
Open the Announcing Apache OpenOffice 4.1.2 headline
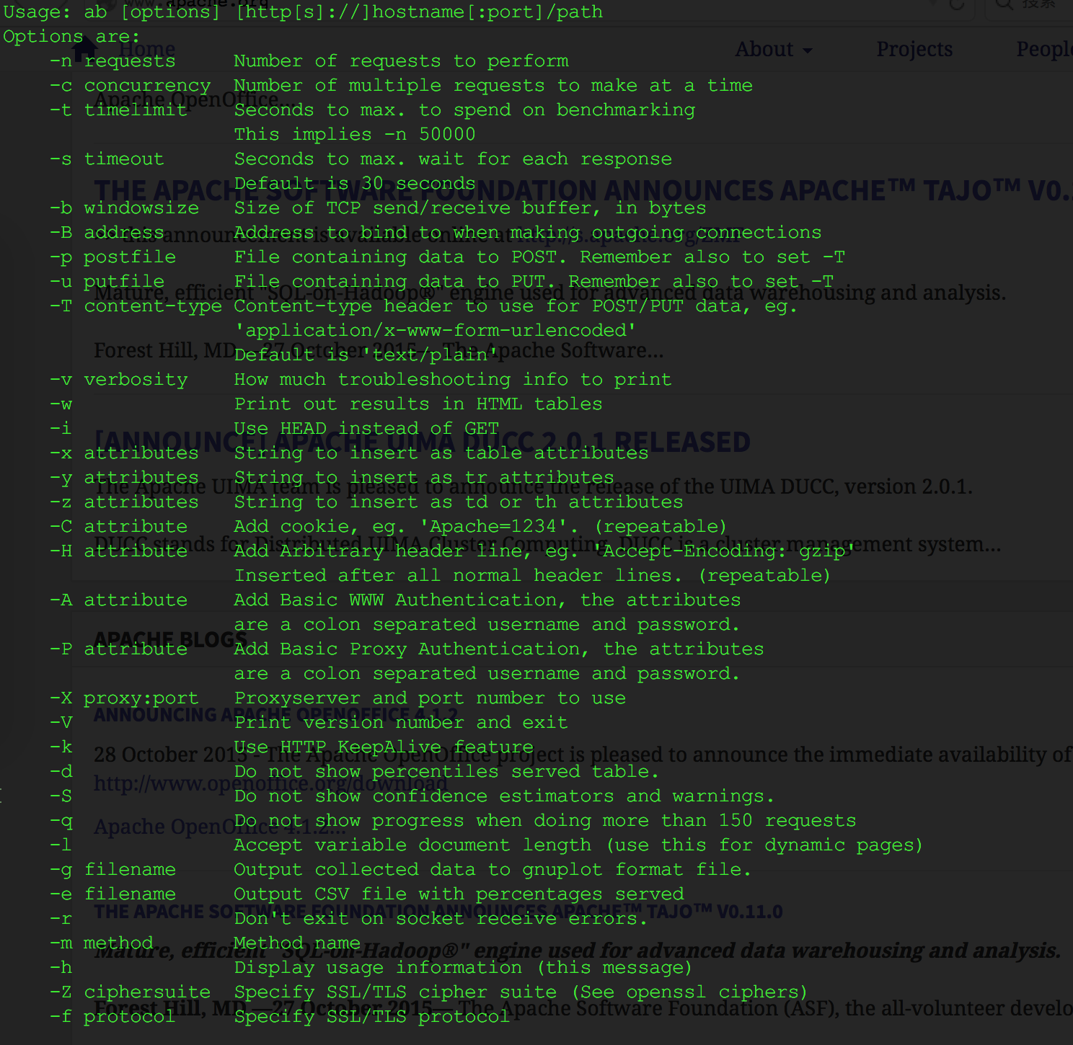click(276, 715)
